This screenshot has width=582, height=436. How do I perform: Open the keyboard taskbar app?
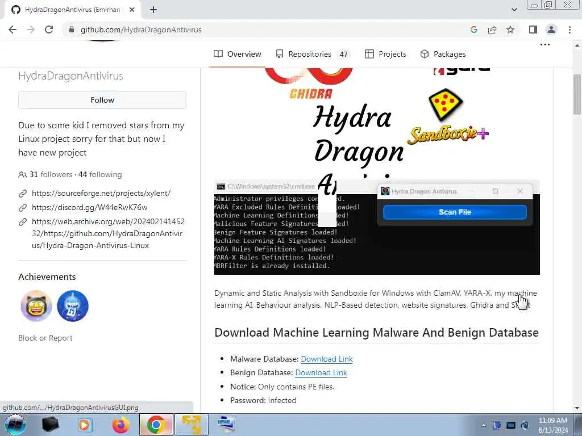[x=226, y=425]
